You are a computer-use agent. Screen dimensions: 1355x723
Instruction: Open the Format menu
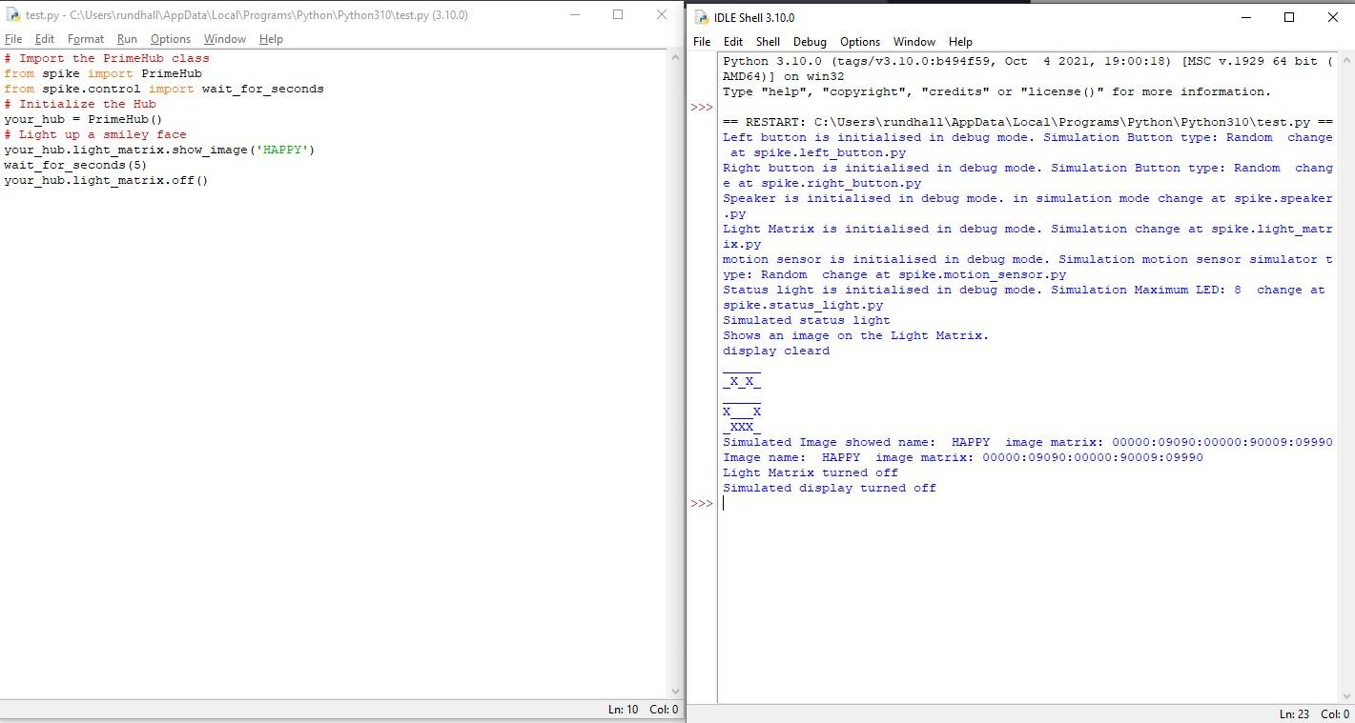[85, 39]
